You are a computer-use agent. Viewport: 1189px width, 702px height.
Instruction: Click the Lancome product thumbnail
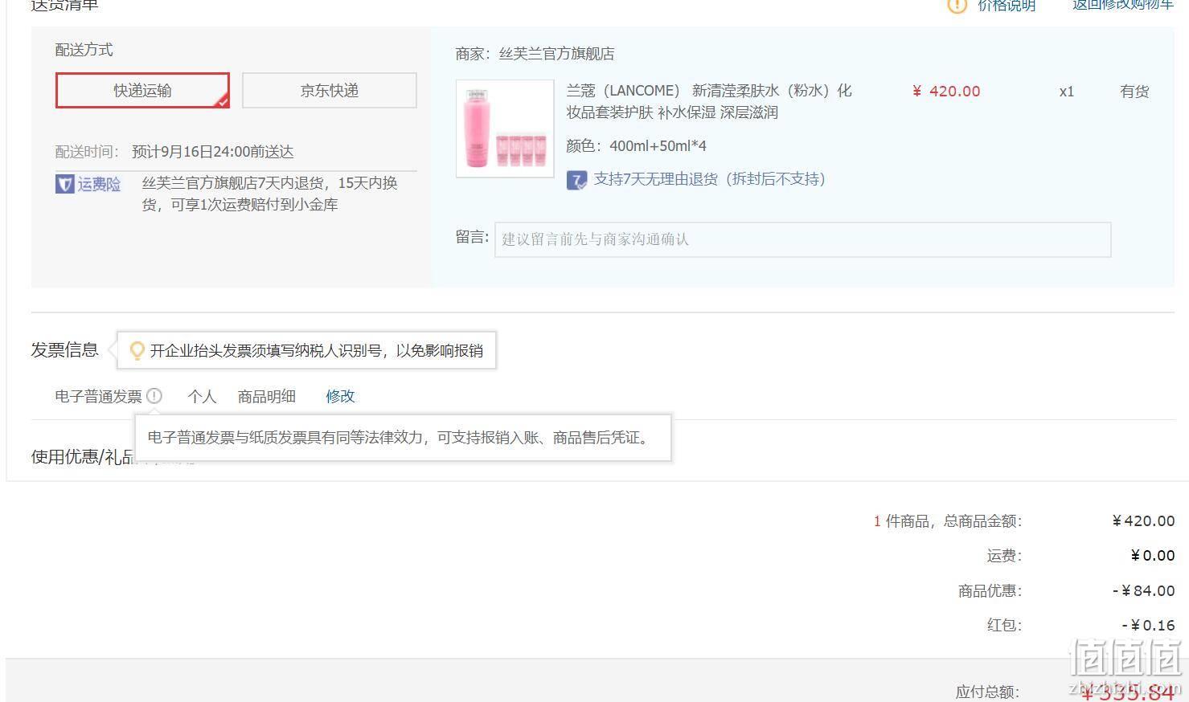(x=505, y=129)
